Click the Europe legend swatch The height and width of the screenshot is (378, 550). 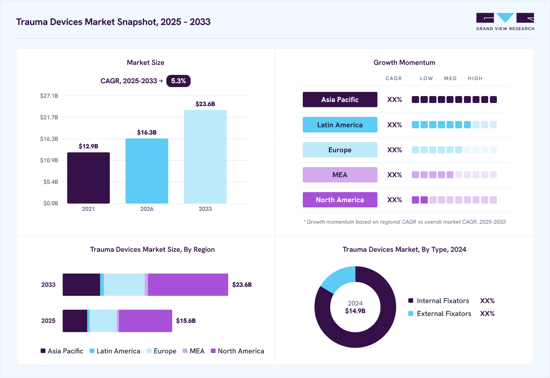point(149,351)
